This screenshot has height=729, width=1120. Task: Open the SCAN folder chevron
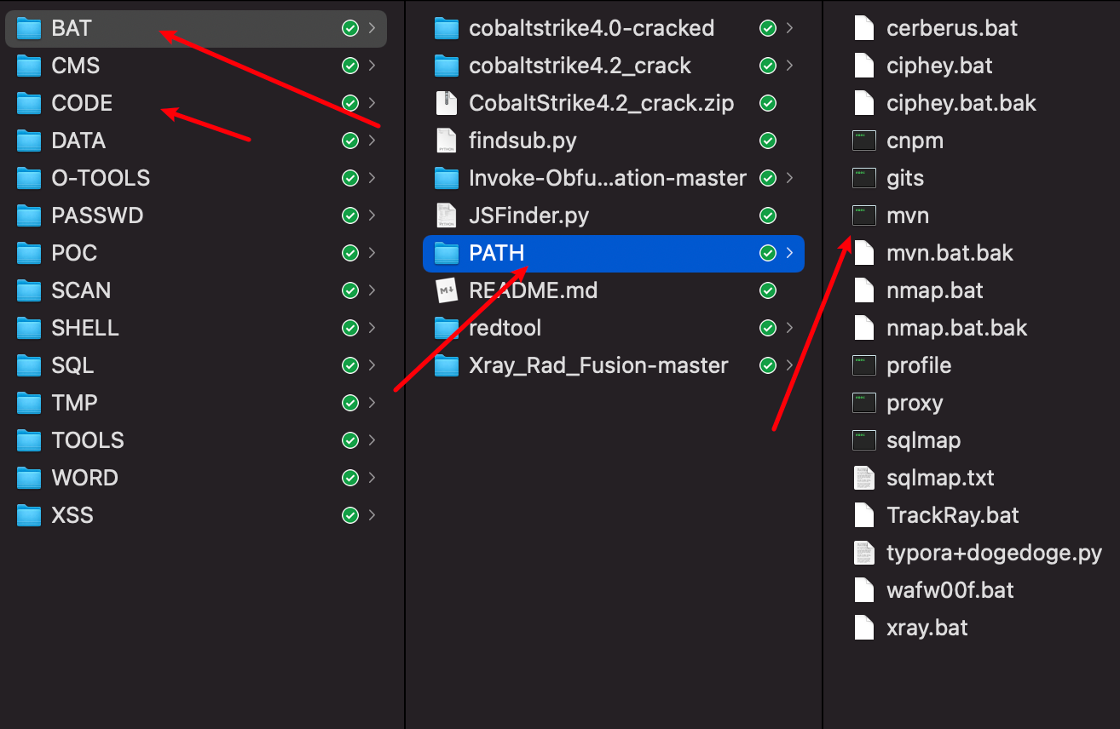(372, 291)
